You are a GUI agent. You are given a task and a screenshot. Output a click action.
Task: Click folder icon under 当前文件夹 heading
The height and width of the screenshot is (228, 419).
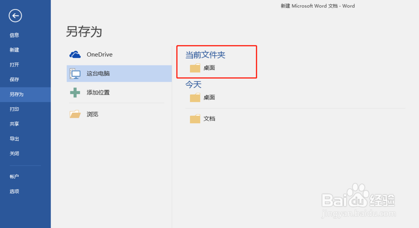coord(195,68)
